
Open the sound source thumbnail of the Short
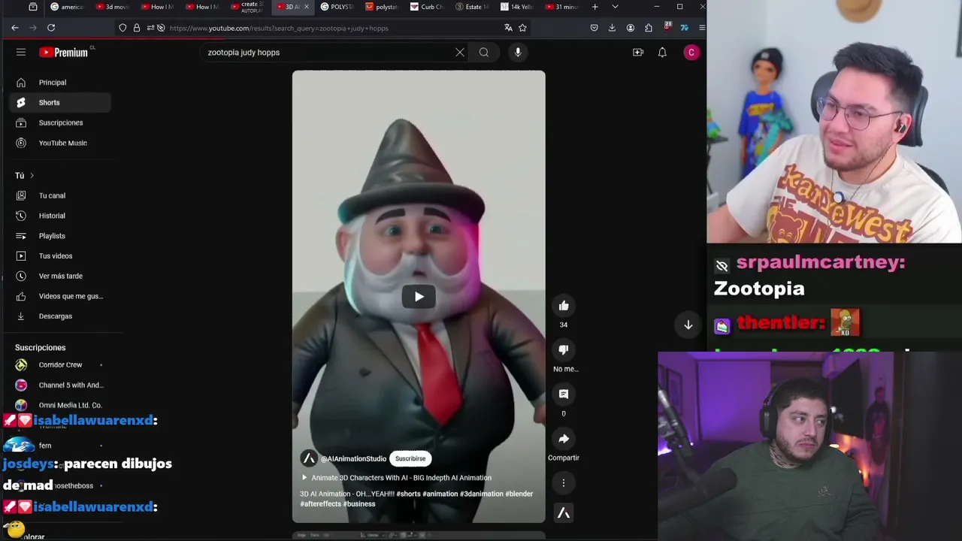[x=564, y=512]
